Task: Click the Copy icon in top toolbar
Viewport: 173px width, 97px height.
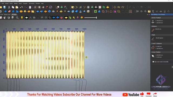Action: [x=13, y=7]
